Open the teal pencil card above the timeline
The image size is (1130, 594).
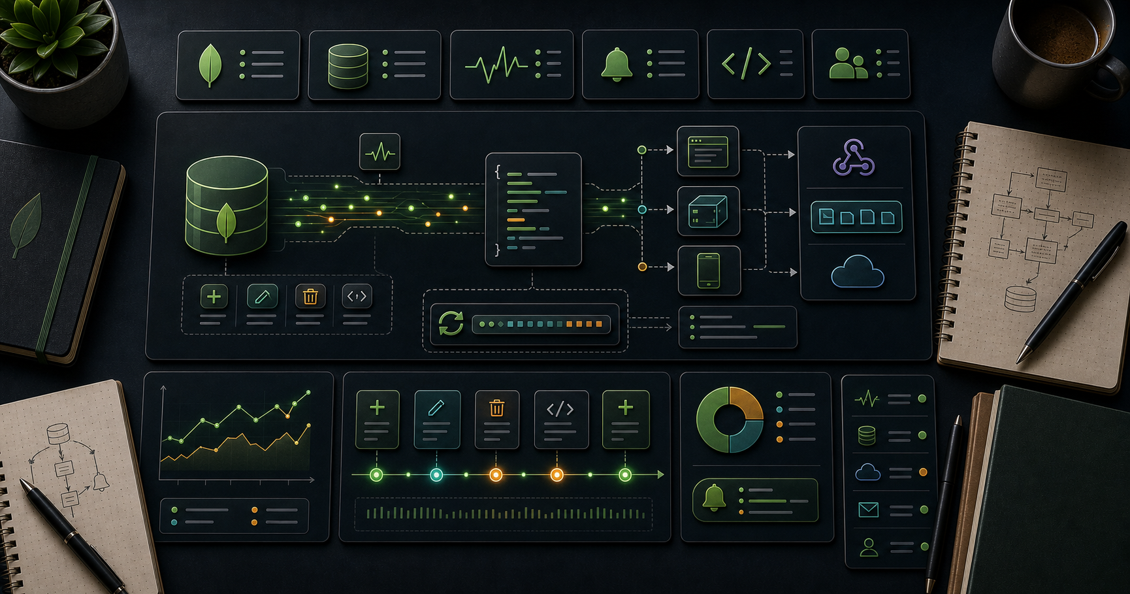[437, 420]
